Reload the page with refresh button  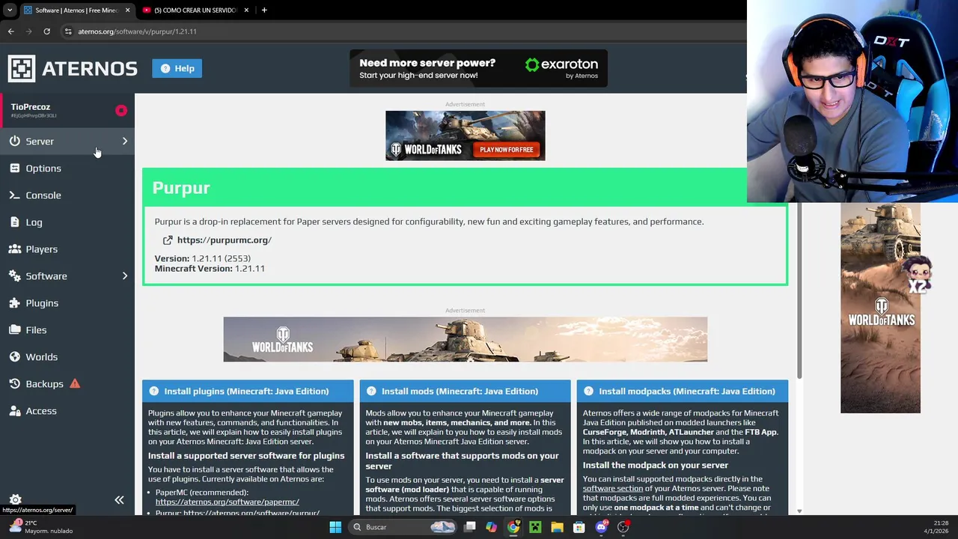(46, 31)
